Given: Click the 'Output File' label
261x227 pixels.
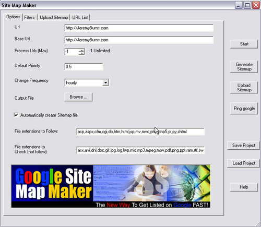Looking at the screenshot, I should pos(24,98).
